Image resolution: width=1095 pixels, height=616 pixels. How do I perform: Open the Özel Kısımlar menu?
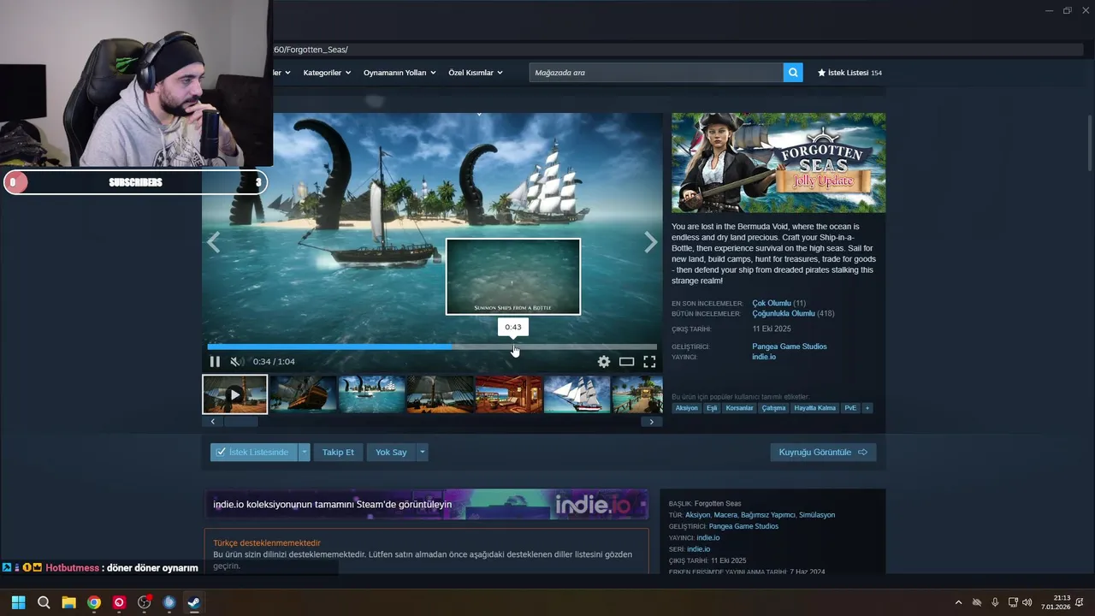(x=476, y=73)
